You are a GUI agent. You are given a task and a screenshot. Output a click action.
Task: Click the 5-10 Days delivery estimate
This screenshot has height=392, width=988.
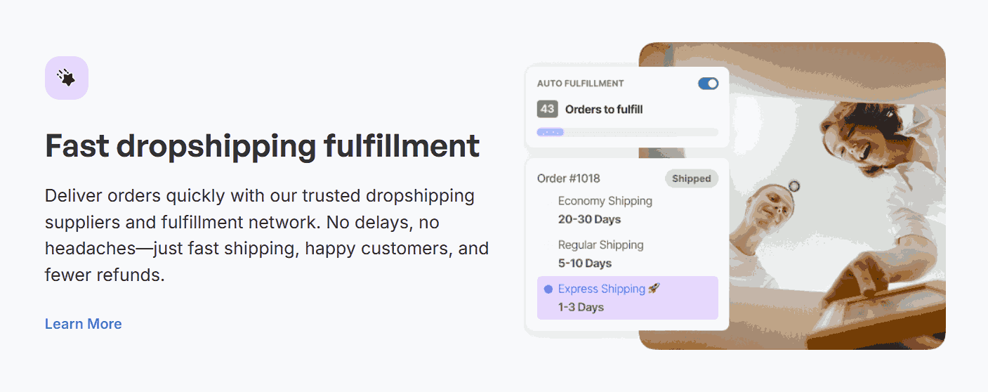click(584, 263)
